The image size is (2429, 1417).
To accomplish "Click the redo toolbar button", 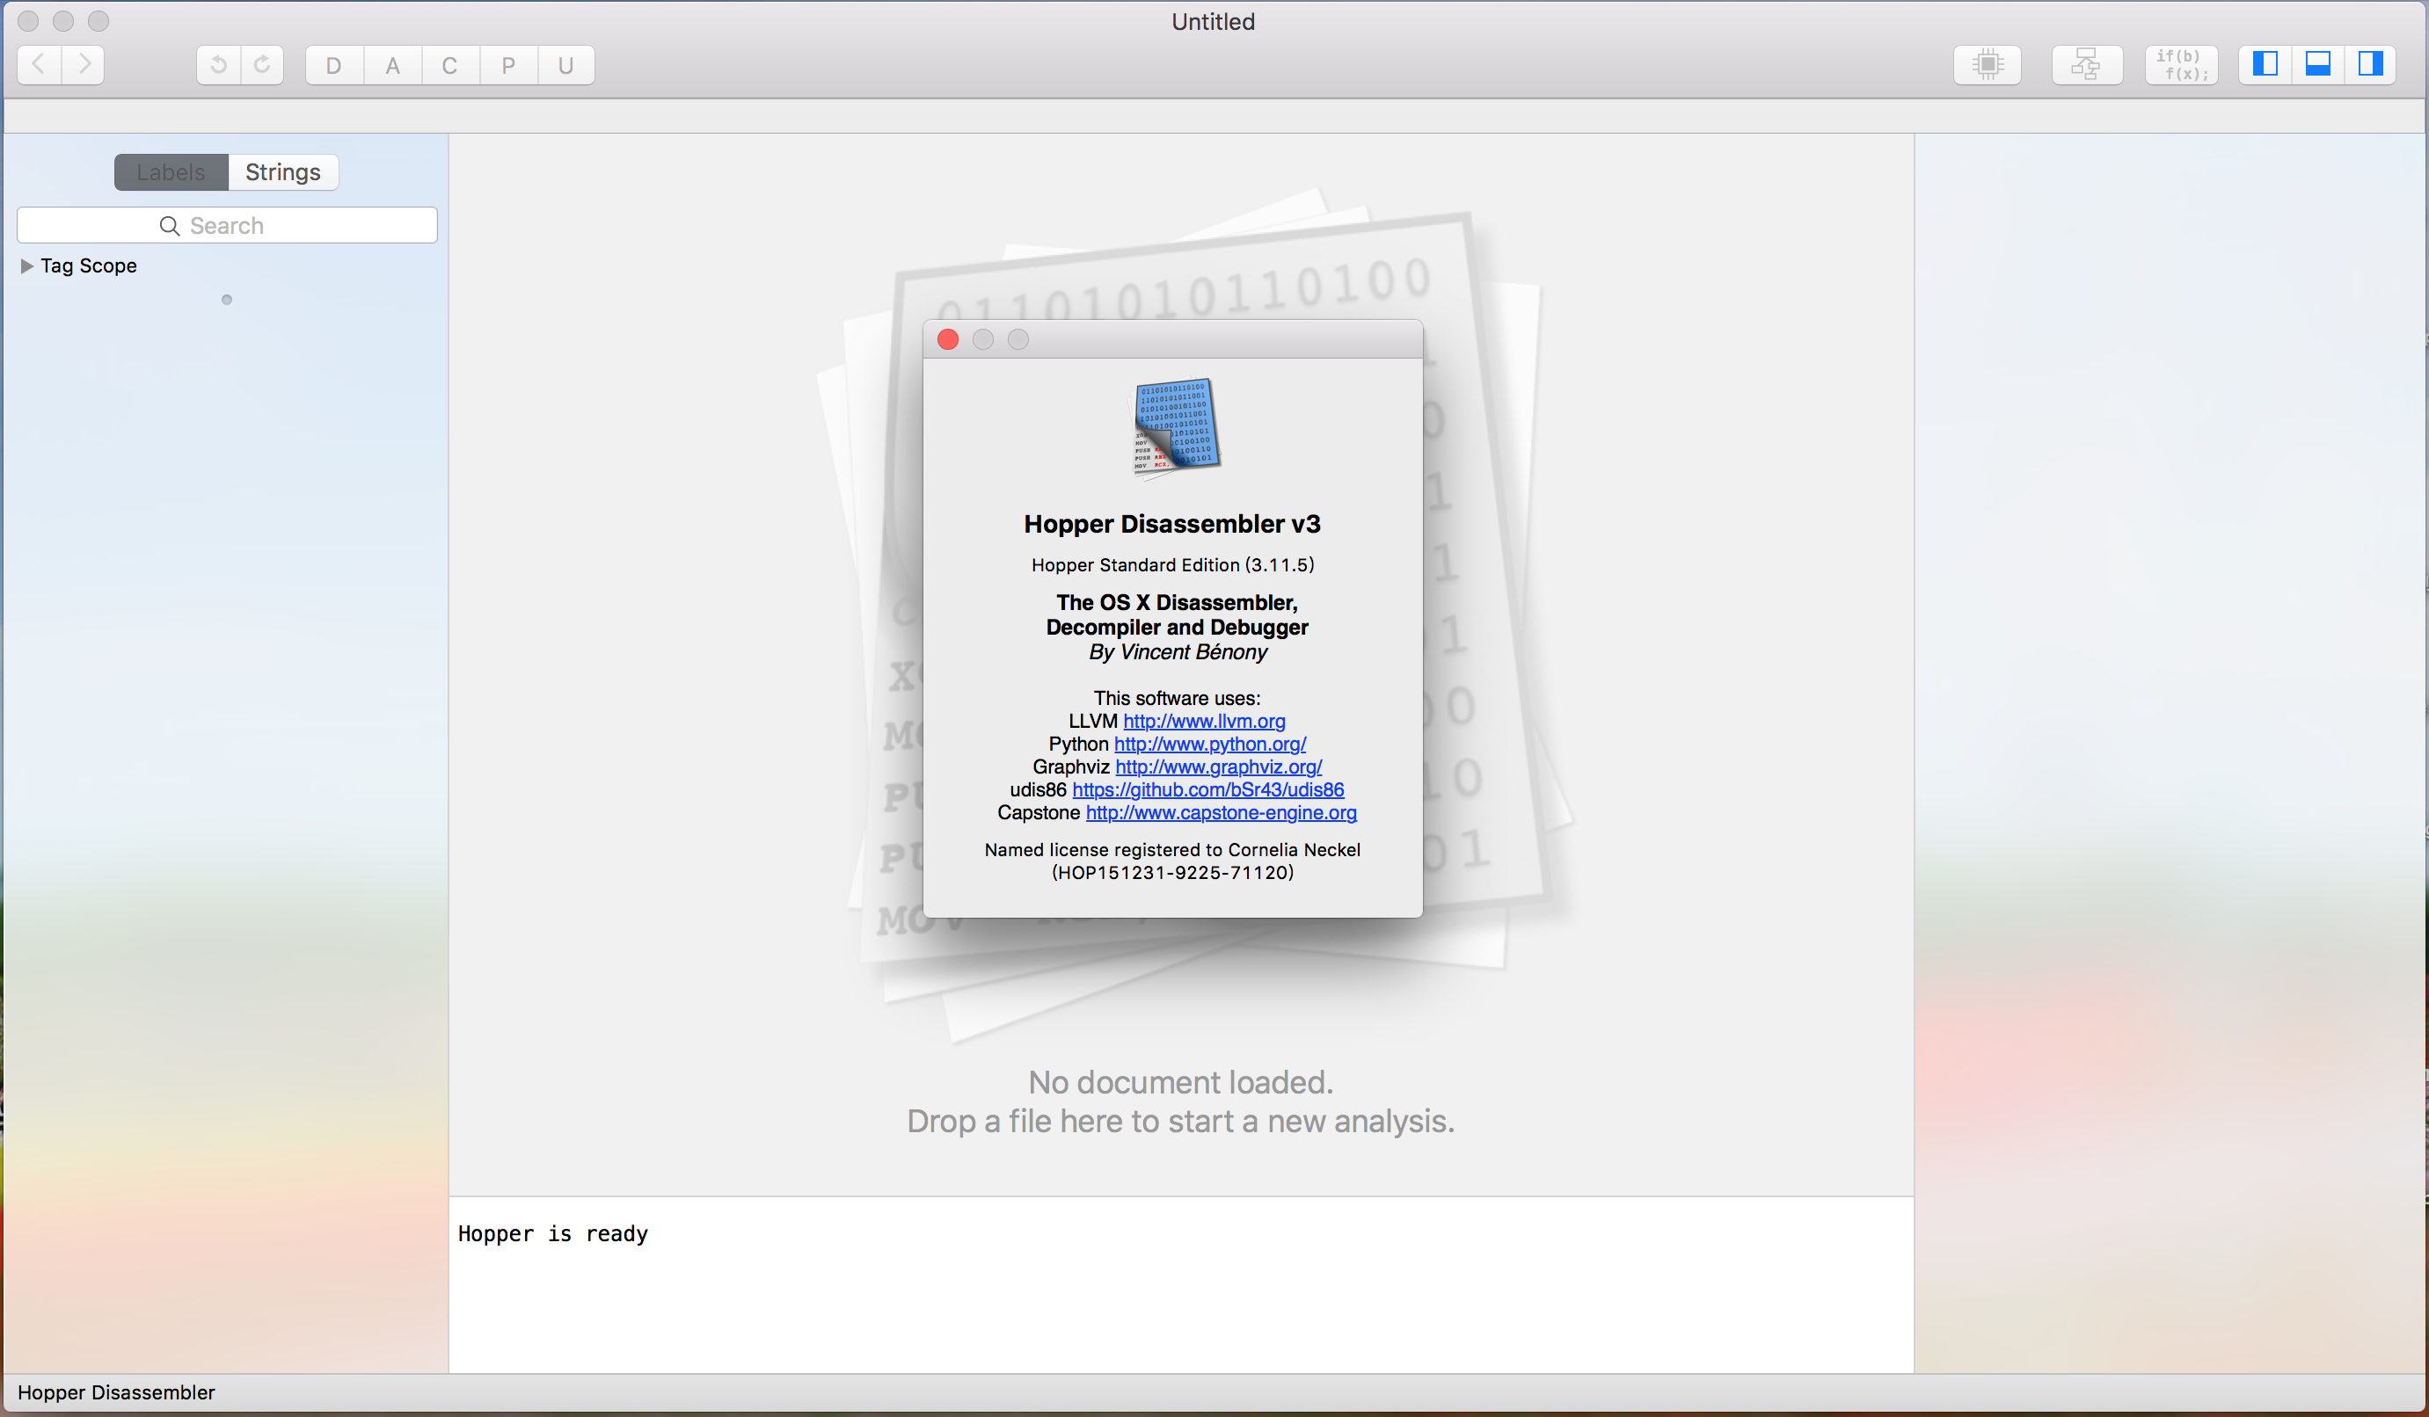I will pos(262,64).
